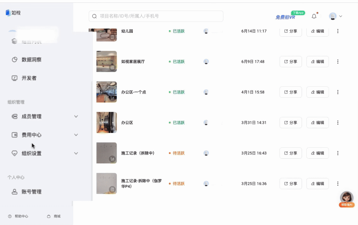Click the 开发者 monitor icon
358x225 pixels.
(14, 78)
